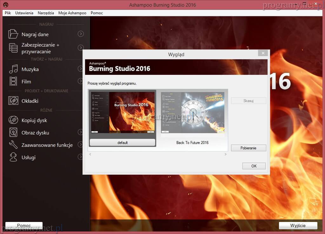The image size is (325, 234).
Task: Select the Kopiuj dysk disc icon
Action: click(x=13, y=120)
